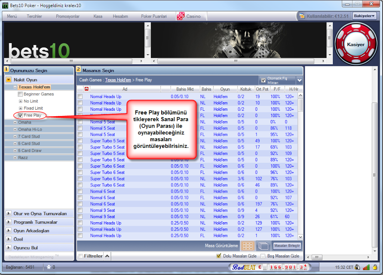This screenshot has width=383, height=275.
Task: Click the player icon beside 0 in status bar
Action: click(x=49, y=267)
